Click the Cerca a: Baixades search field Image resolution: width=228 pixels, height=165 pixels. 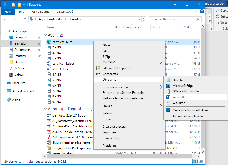coord(173,19)
